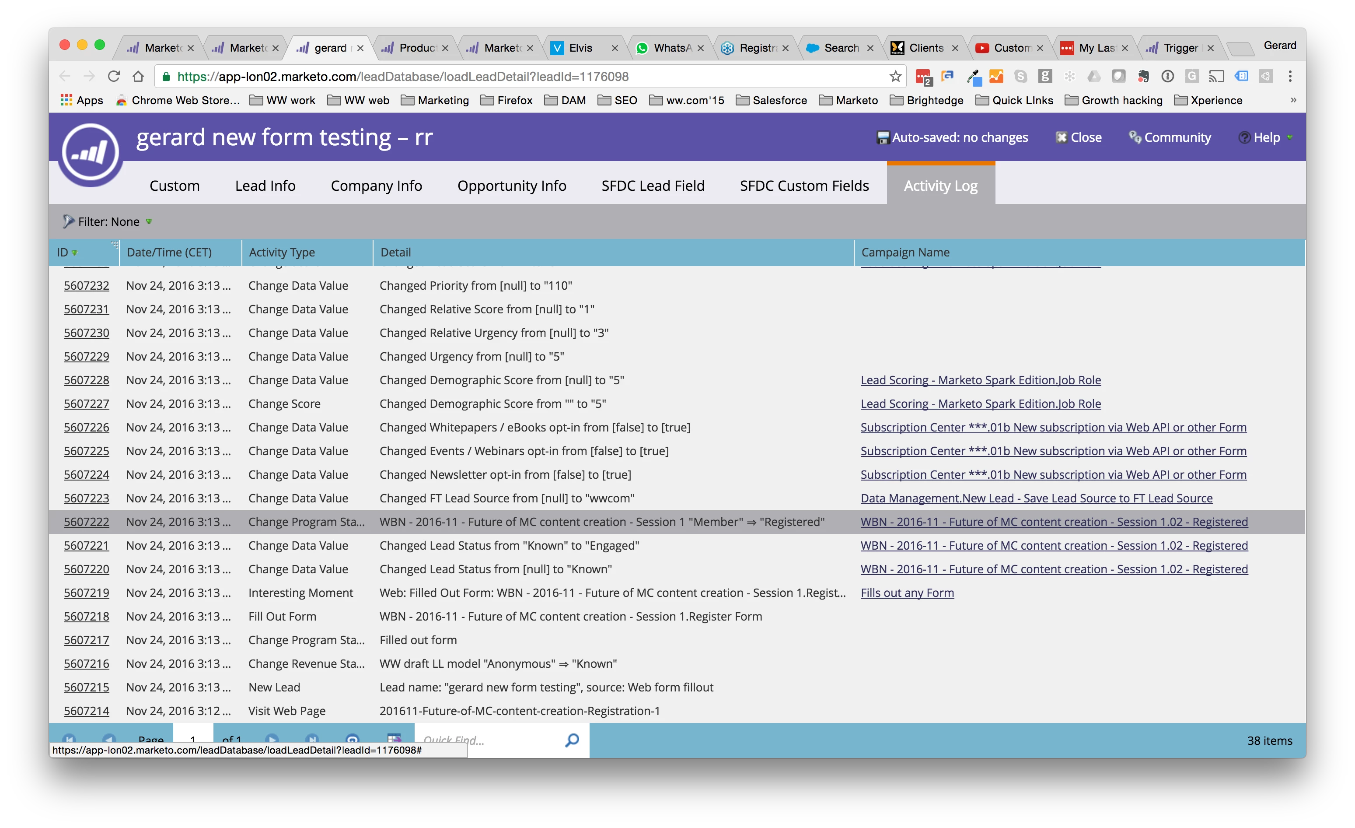1355x828 pixels.
Task: Show hidden bookmarks overflow chevron
Action: (x=1293, y=100)
